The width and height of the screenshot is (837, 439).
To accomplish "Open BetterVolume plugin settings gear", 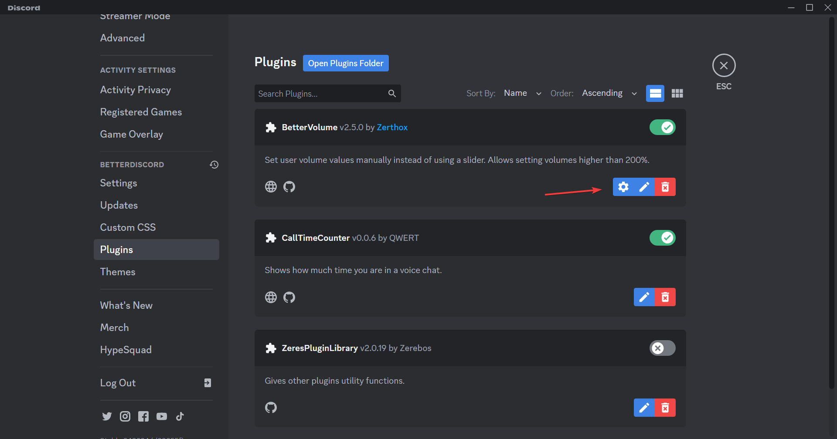I will coord(623,187).
